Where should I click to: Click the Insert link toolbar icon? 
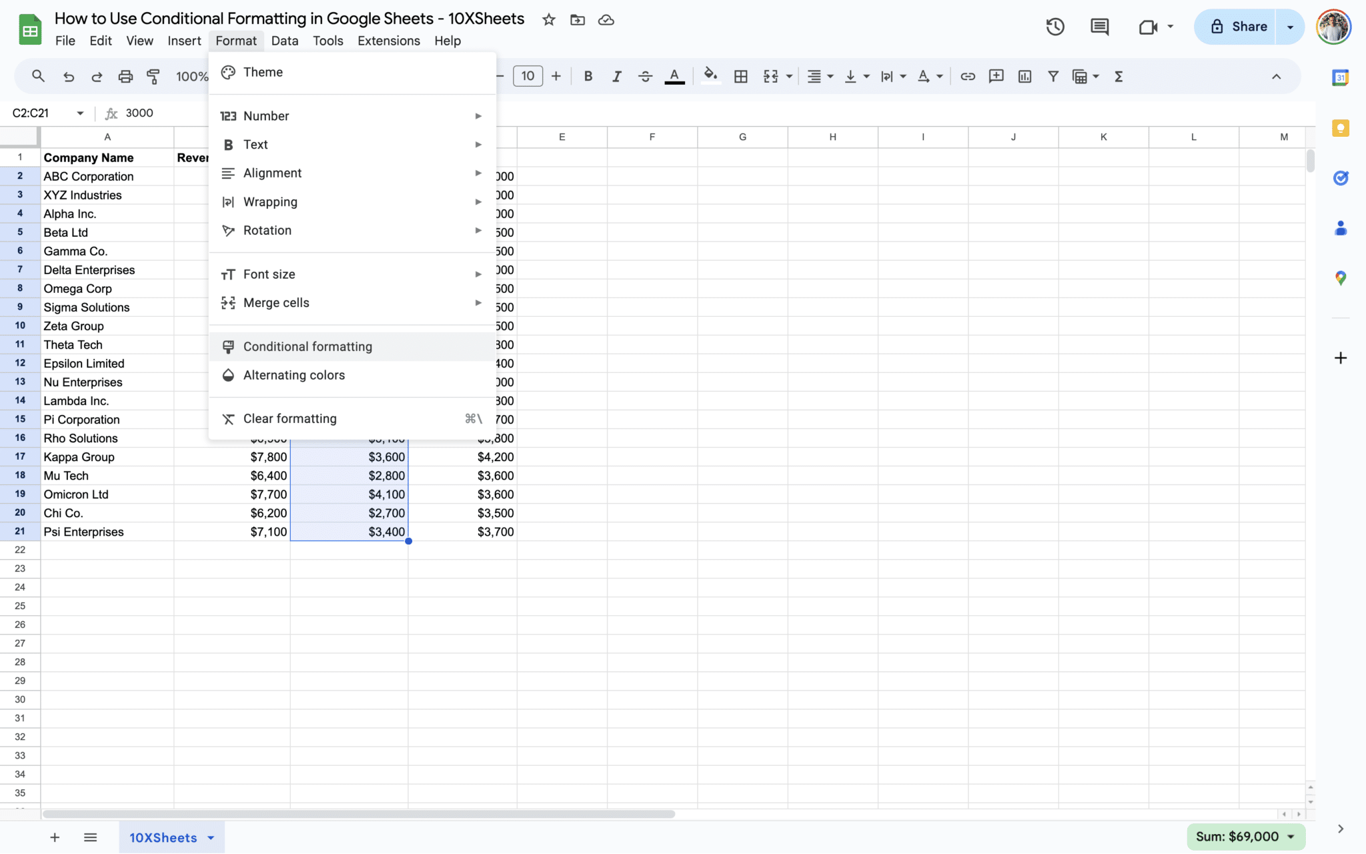pyautogui.click(x=967, y=77)
